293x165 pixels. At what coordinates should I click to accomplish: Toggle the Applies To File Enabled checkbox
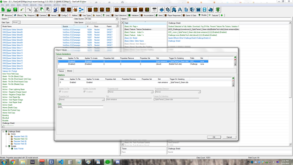coord(60,92)
